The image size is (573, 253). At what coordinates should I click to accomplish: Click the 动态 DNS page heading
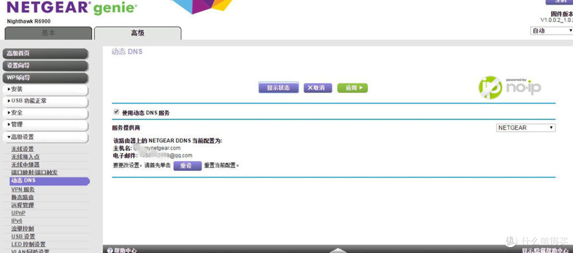(x=127, y=52)
